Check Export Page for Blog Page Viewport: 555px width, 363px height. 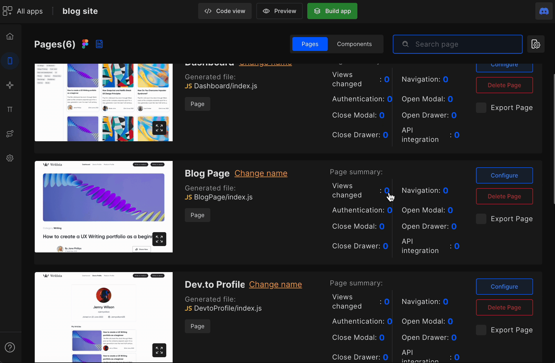(481, 219)
